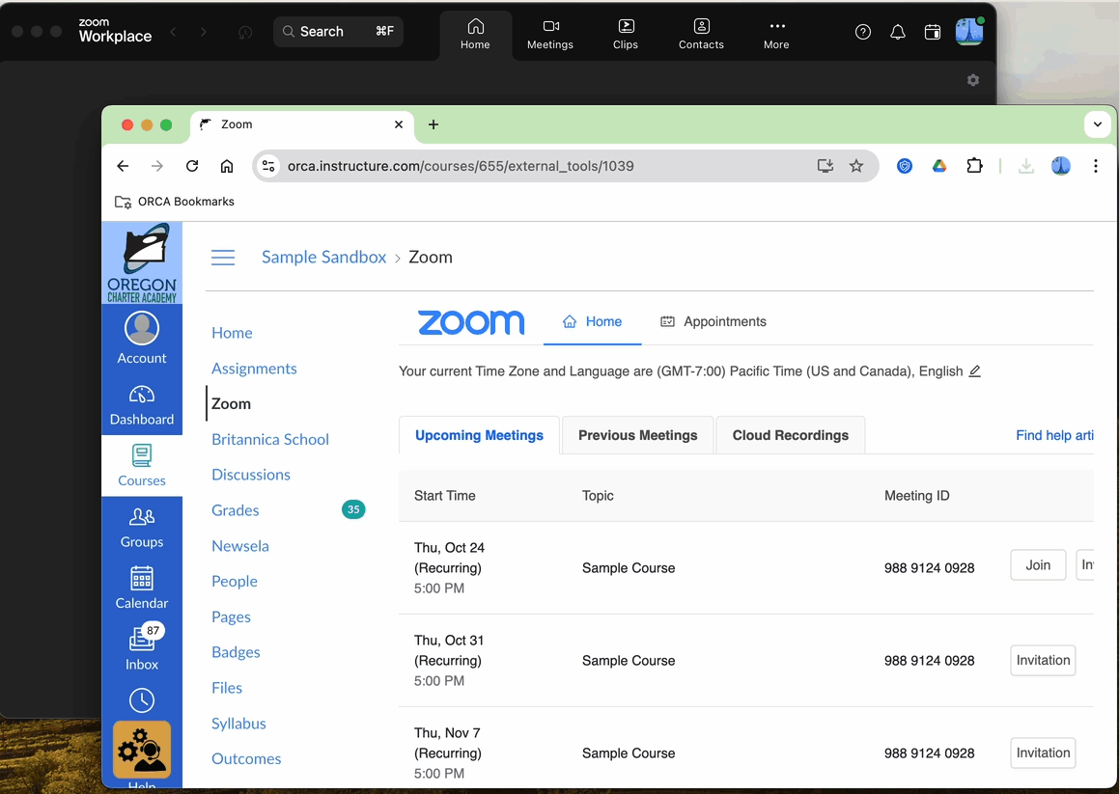Open Meetings in Zoom Workplace
The image size is (1119, 794).
click(x=550, y=34)
